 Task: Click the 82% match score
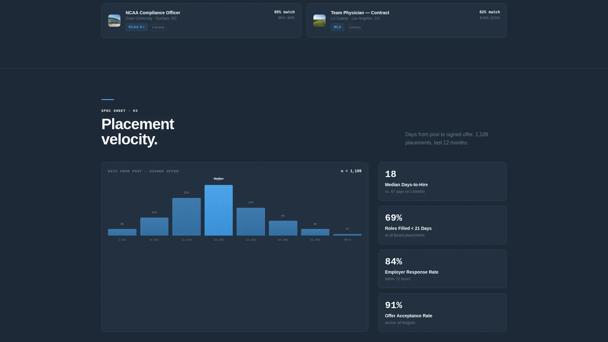[x=490, y=12]
